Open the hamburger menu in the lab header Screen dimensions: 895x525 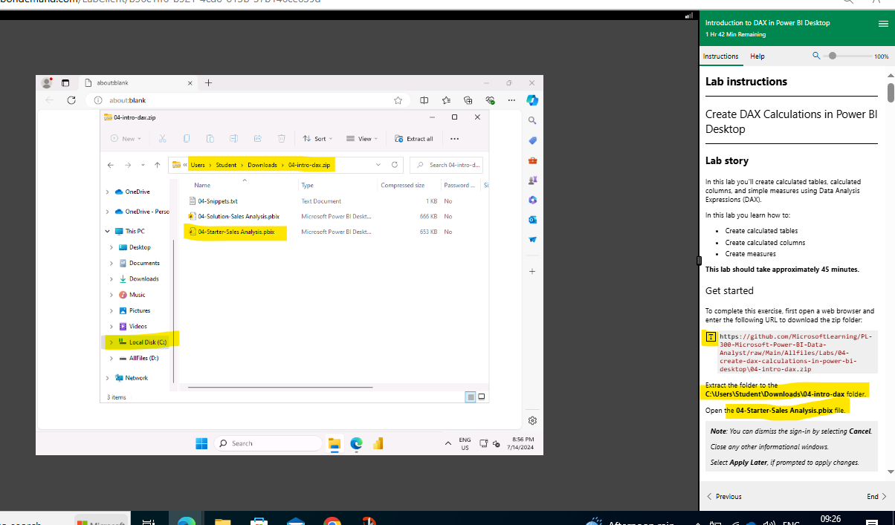(882, 24)
